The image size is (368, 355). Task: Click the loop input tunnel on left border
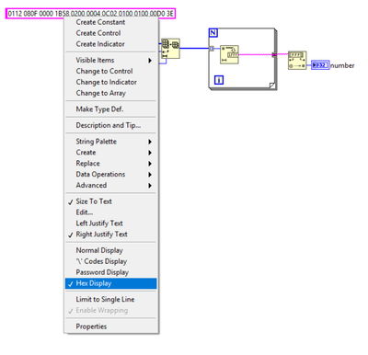click(212, 49)
